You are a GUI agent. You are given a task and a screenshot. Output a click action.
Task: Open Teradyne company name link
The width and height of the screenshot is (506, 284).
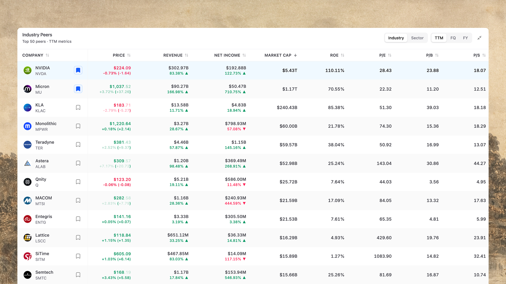[x=45, y=142]
